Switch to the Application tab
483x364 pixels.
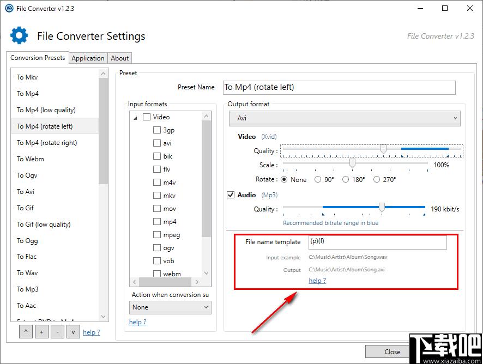tap(88, 58)
